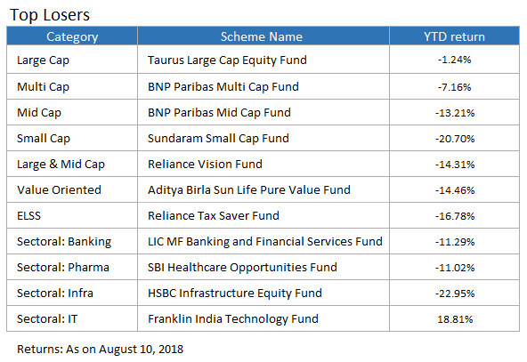This screenshot has height=362, width=527.
Task: Select Reliance Tax Saver Fund
Action: (x=214, y=215)
